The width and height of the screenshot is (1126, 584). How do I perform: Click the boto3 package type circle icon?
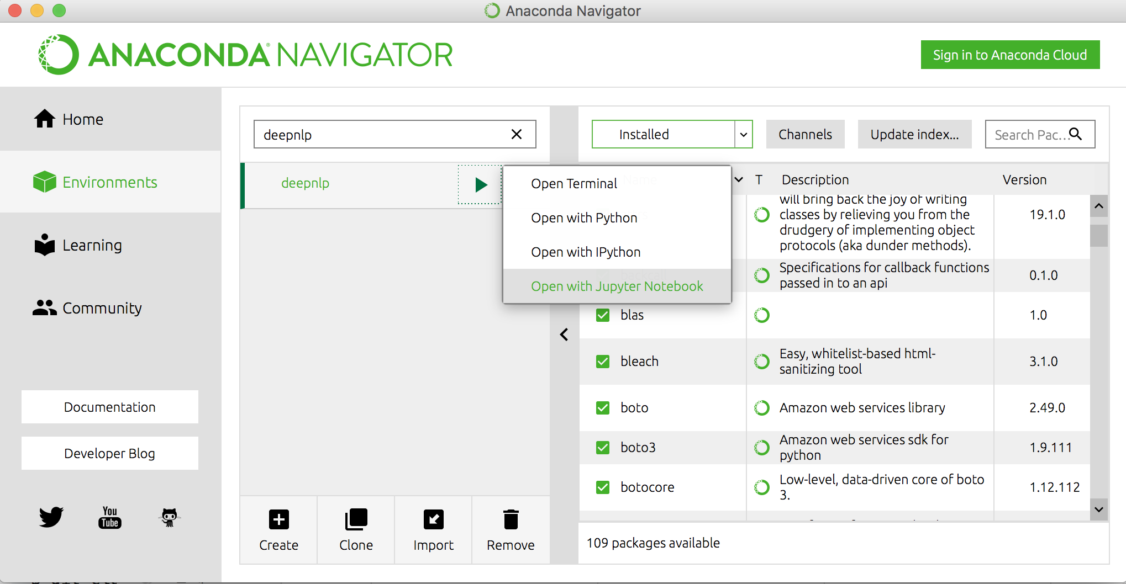coord(762,448)
